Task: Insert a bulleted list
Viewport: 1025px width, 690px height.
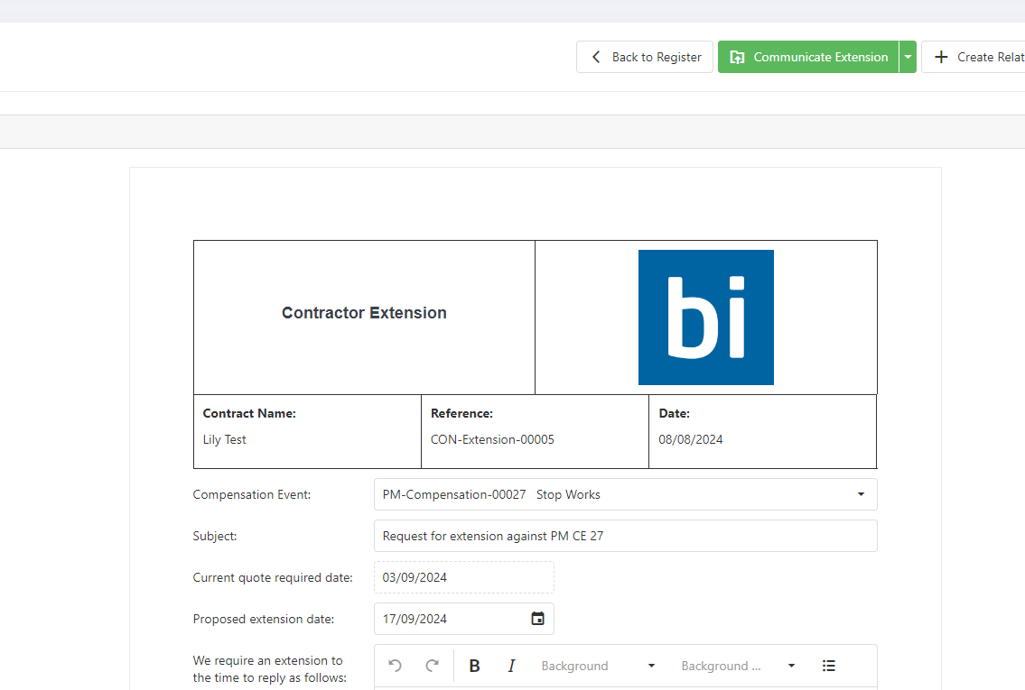Action: (x=828, y=665)
